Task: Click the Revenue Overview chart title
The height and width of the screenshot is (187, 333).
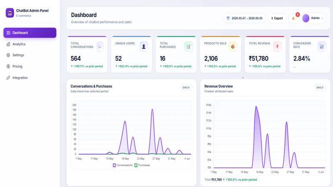Action: pyautogui.click(x=219, y=86)
